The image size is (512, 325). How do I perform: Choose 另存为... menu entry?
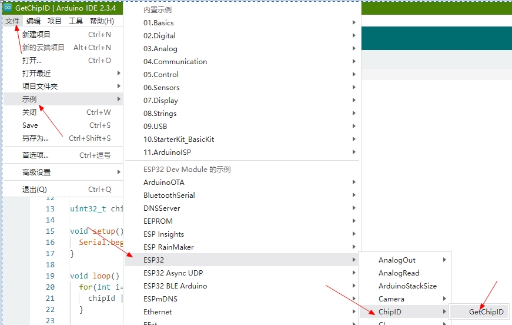[x=63, y=138]
